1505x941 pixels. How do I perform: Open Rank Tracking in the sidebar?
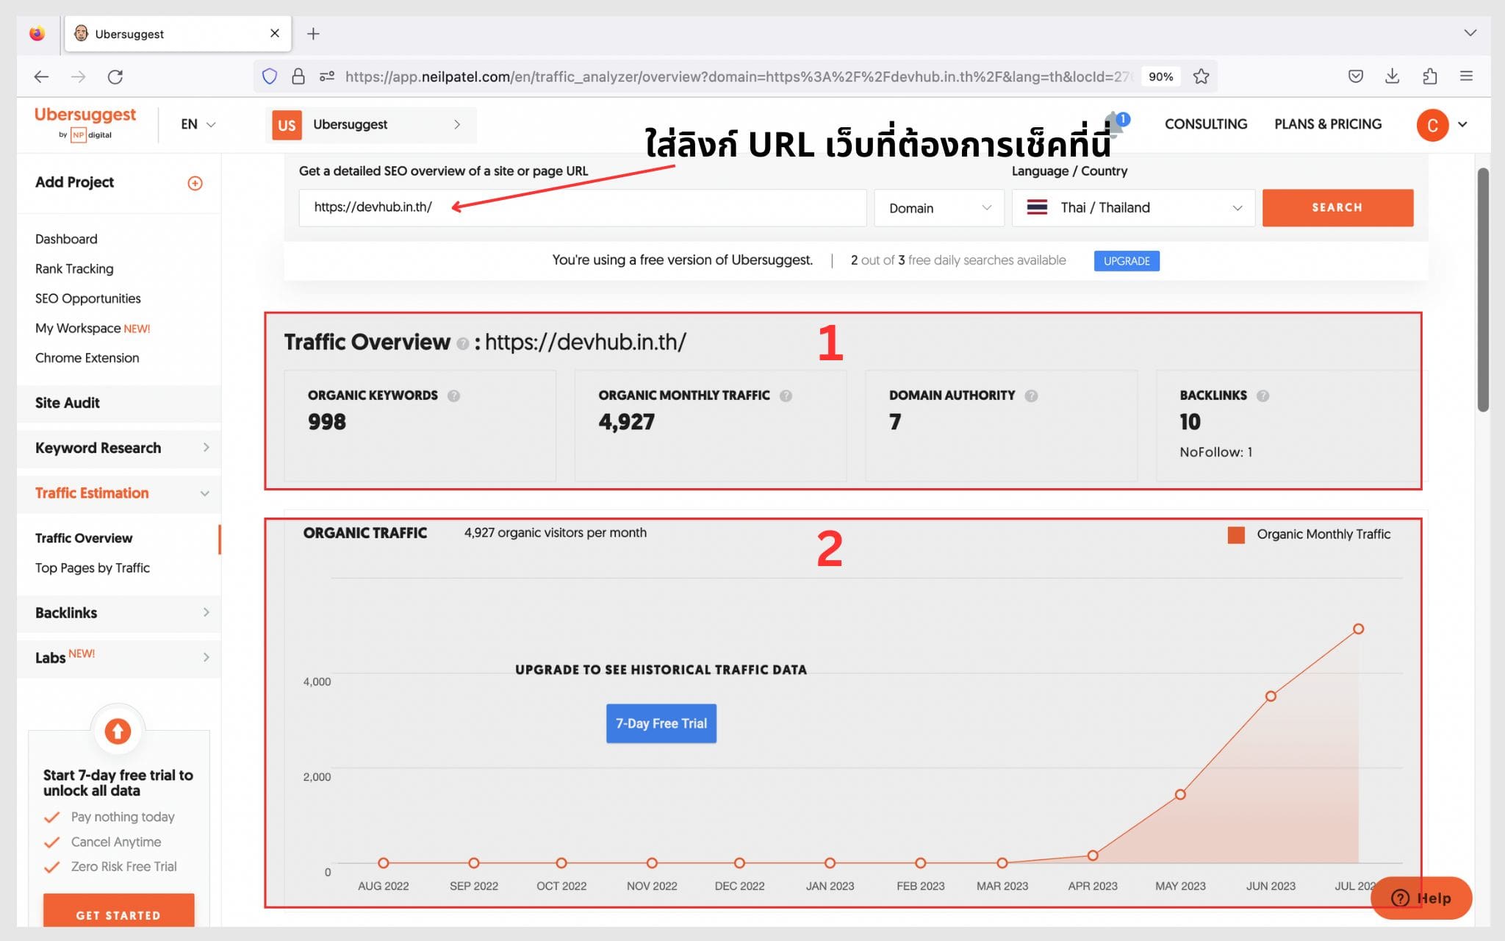74,269
